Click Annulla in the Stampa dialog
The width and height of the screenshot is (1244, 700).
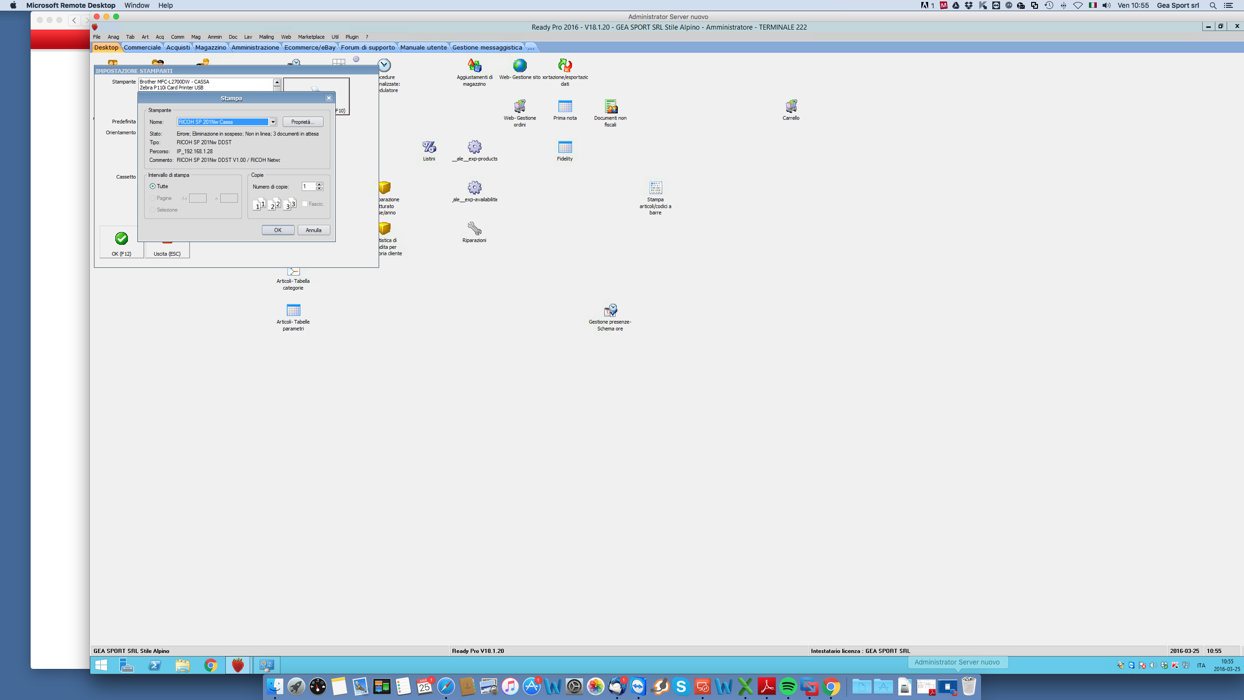[x=313, y=230]
